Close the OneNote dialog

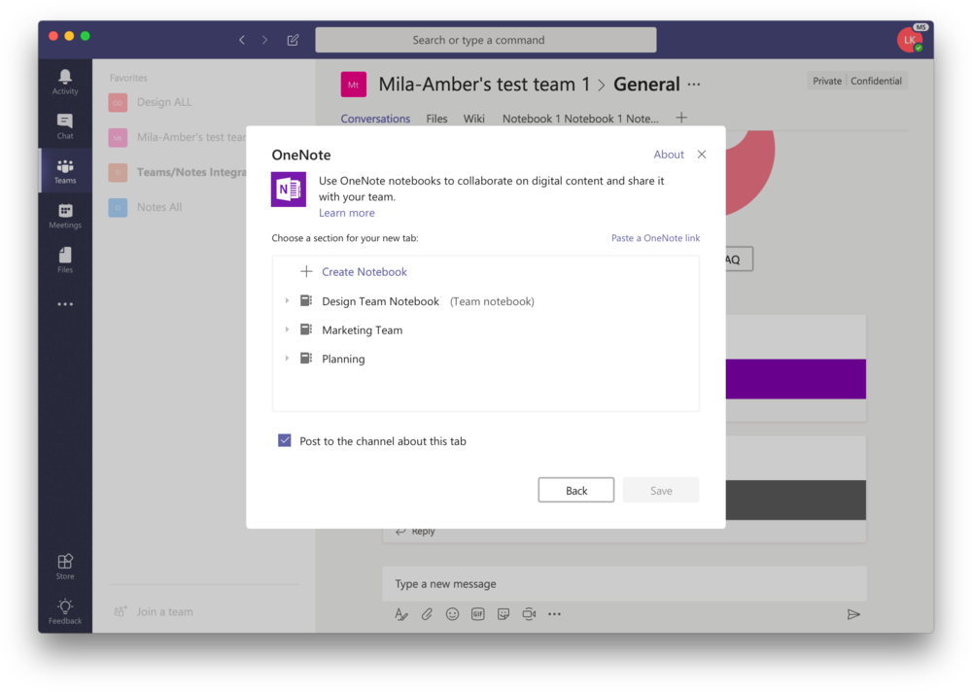(701, 155)
